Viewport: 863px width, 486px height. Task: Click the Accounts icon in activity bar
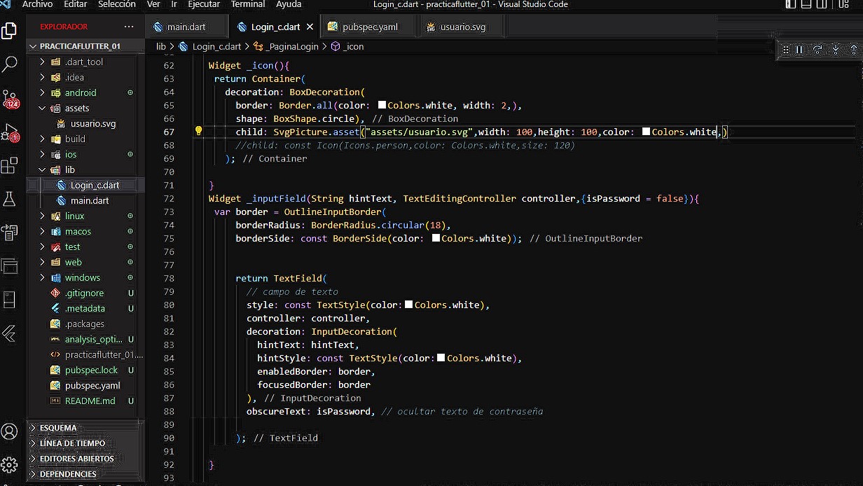pos(10,431)
